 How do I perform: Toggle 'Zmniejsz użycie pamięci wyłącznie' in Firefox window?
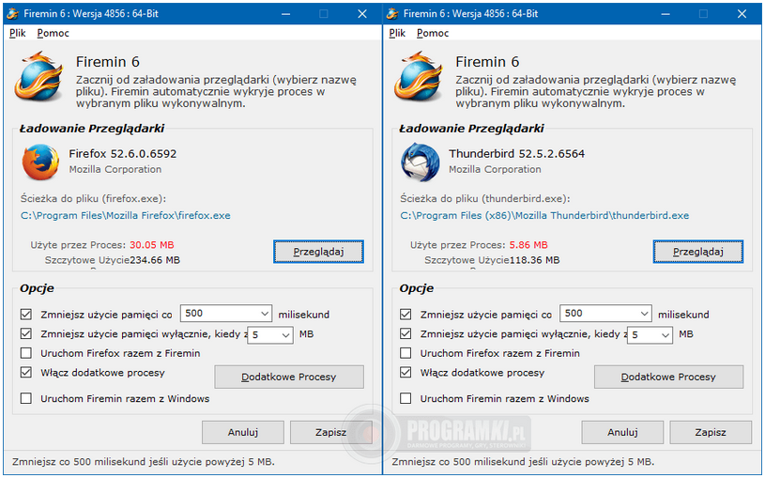tap(26, 333)
